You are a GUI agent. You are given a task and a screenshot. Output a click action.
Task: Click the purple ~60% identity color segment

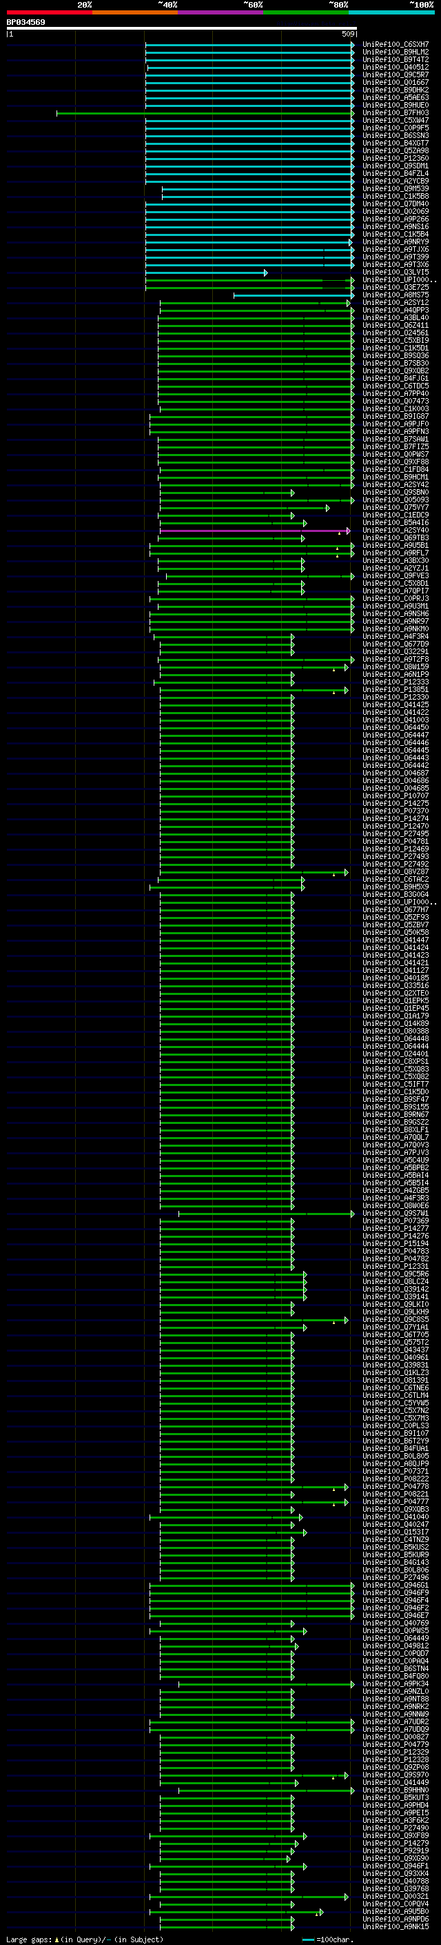tap(220, 12)
